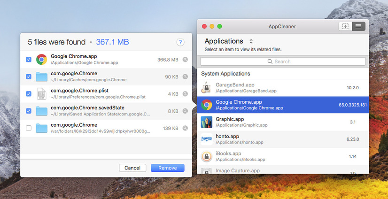
Task: Select GarageBand.app in the list
Action: [x=283, y=88]
